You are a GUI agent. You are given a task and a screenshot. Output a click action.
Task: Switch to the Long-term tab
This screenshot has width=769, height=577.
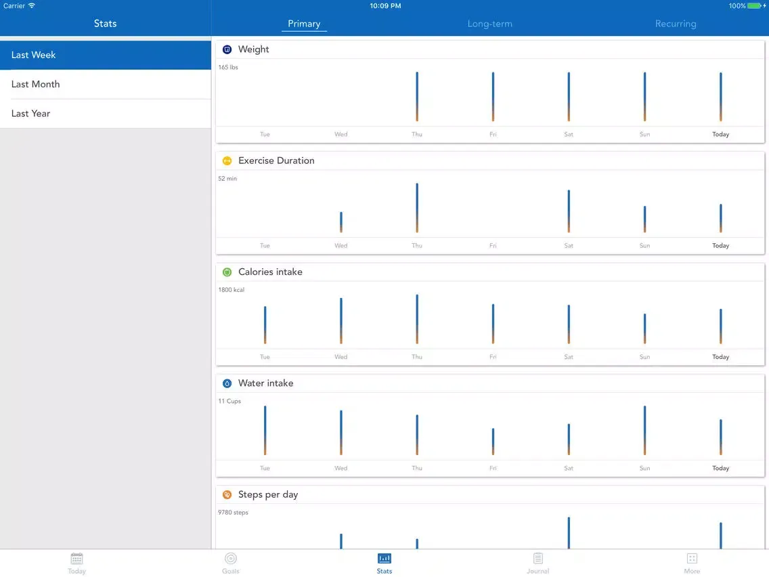pos(489,24)
